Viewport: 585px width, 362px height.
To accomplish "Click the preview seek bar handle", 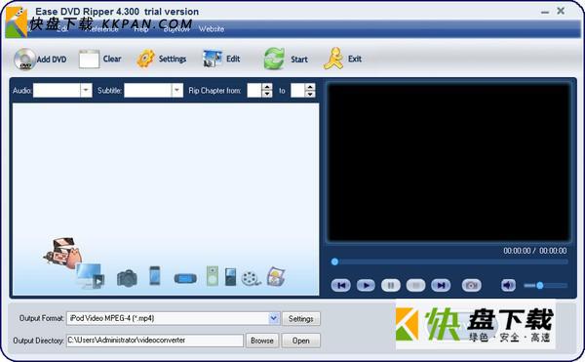I will click(x=334, y=261).
